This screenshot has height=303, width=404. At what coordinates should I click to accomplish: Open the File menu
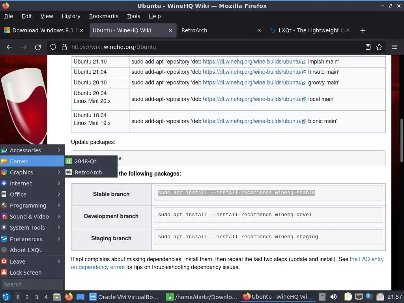(9, 16)
